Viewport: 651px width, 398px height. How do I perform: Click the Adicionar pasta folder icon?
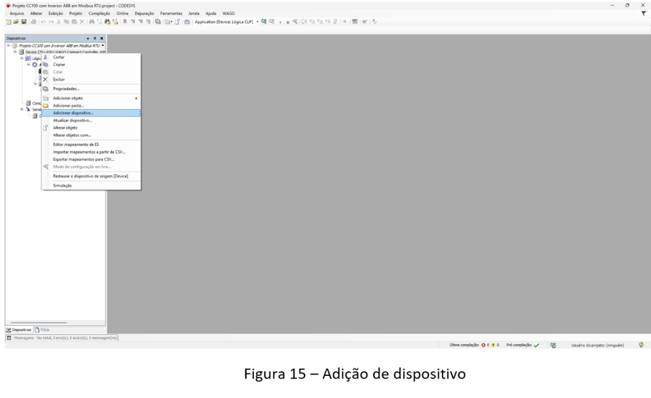click(46, 105)
